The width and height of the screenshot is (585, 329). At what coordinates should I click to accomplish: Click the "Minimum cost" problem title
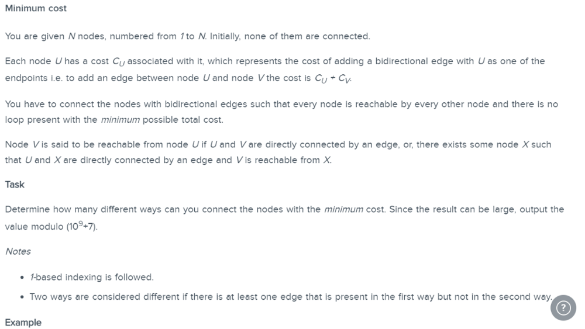click(x=36, y=8)
